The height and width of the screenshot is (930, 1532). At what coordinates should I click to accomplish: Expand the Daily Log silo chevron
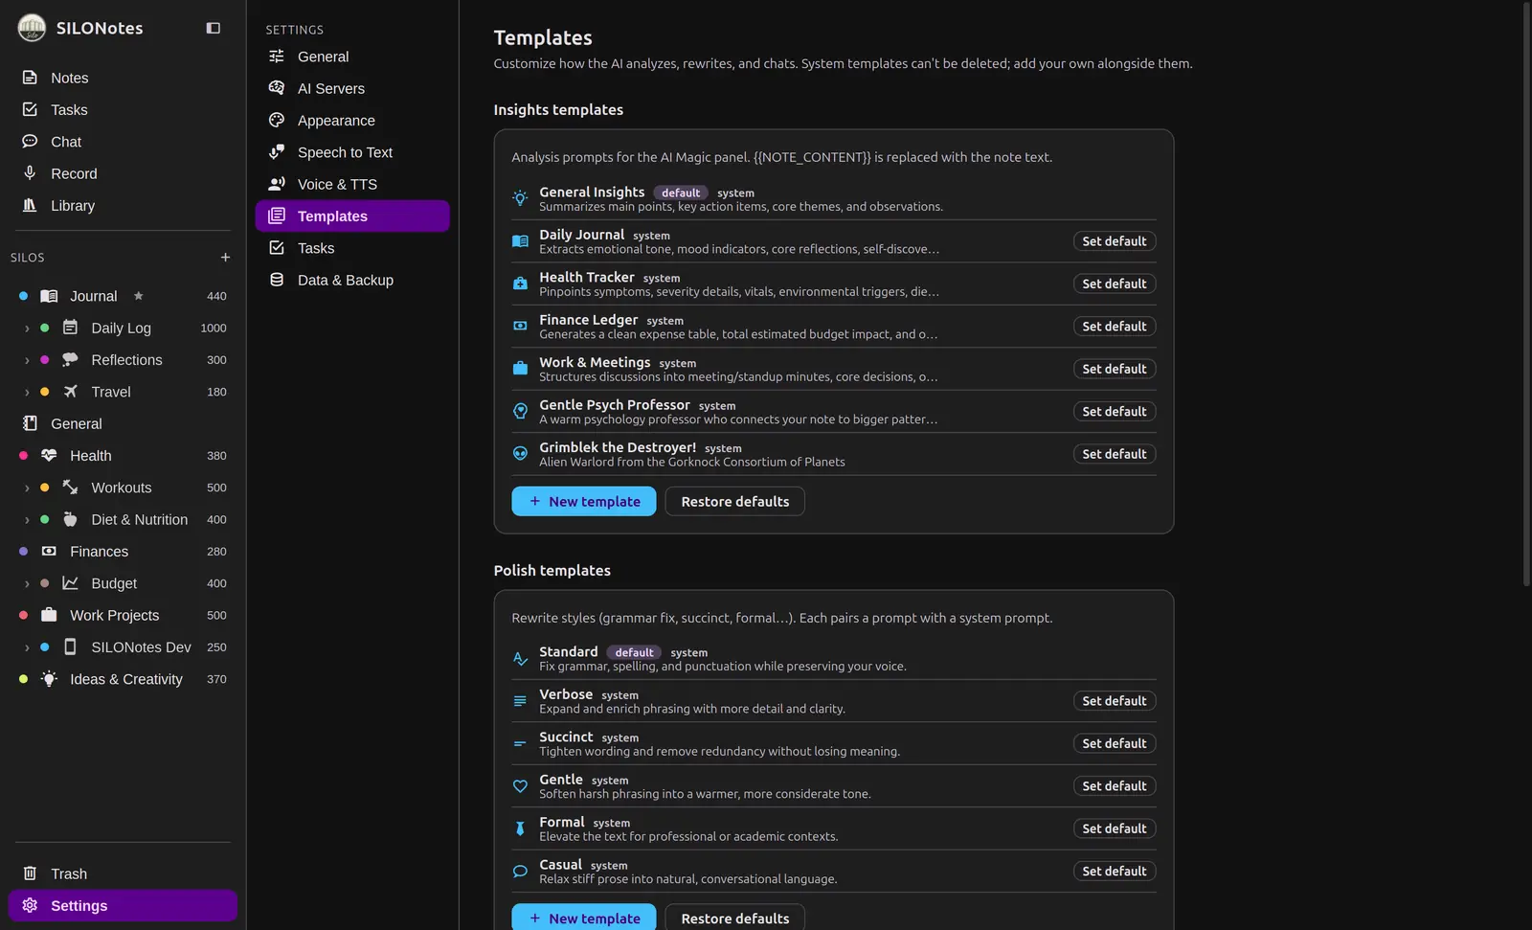(x=27, y=329)
